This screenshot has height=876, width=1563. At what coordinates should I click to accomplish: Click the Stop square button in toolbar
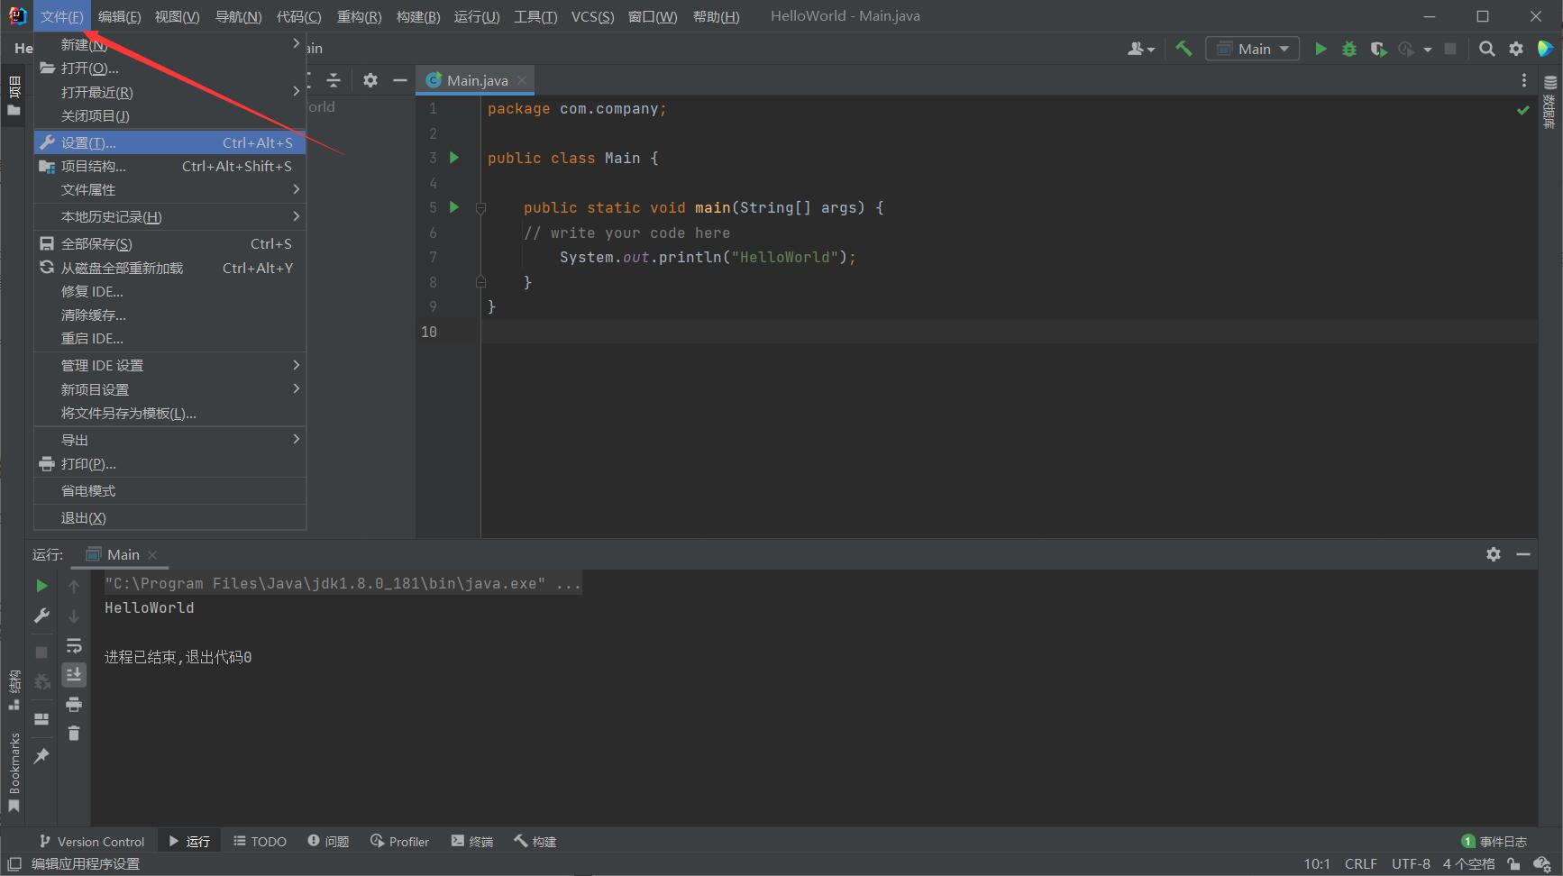[x=1450, y=49]
